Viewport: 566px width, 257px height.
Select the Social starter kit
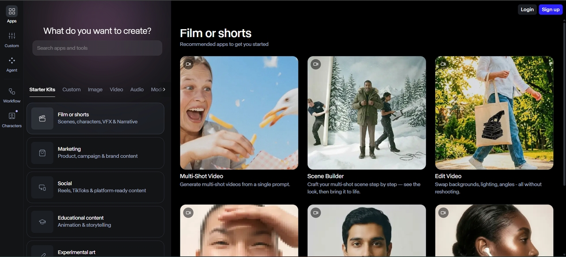[96, 187]
